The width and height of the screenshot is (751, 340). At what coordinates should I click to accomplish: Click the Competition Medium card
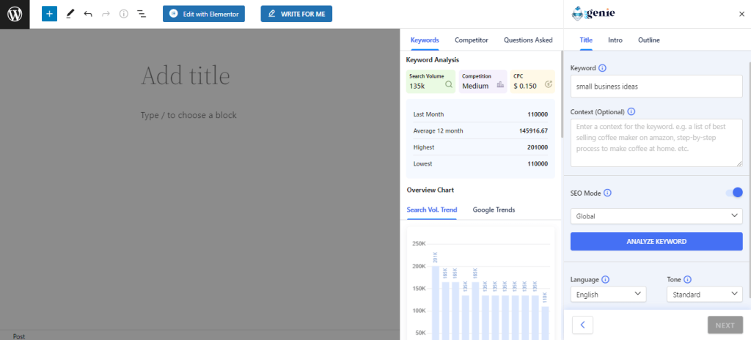[483, 81]
